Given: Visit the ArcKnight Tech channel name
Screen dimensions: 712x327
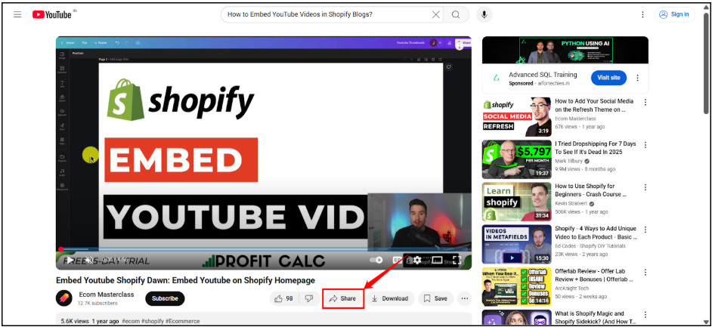Looking at the screenshot, I should pyautogui.click(x=571, y=288).
